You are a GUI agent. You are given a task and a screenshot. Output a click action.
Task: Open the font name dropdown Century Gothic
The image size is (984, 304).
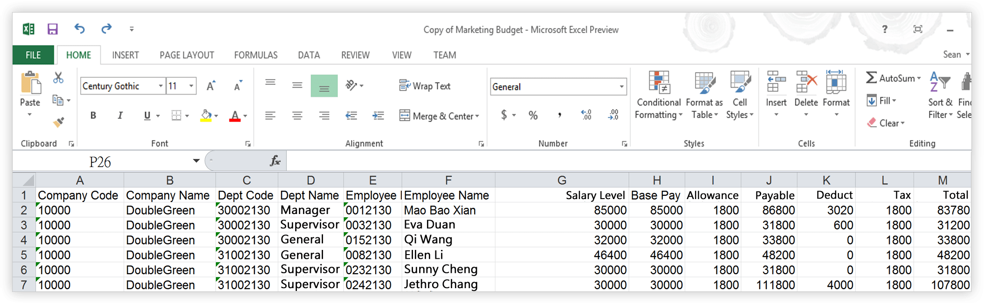pos(160,86)
